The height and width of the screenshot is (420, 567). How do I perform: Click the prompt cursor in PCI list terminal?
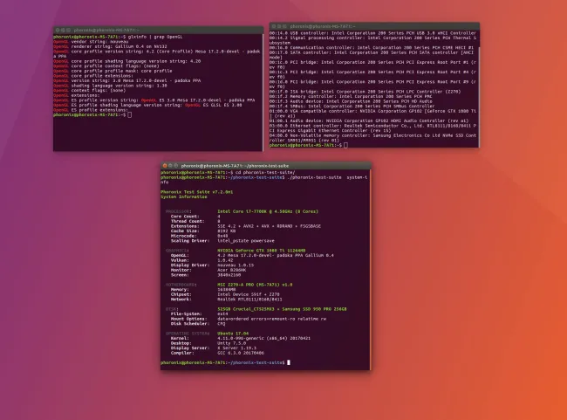[346, 145]
